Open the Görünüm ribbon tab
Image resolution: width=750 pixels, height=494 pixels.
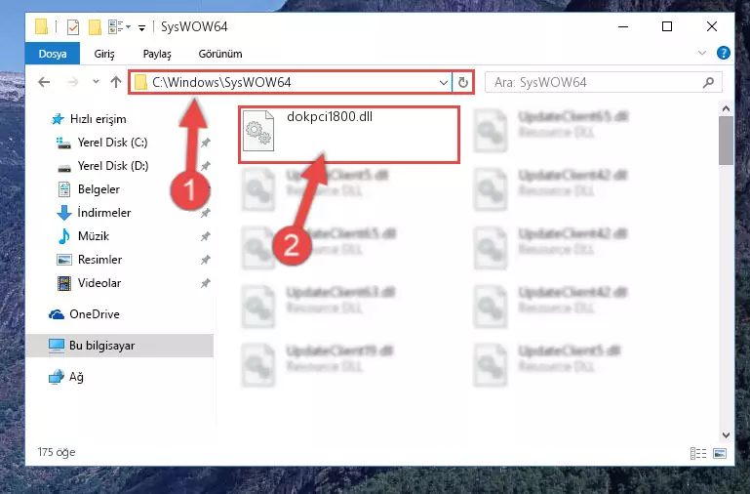[220, 54]
